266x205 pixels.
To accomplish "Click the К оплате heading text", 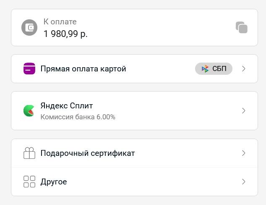I will tap(60, 22).
